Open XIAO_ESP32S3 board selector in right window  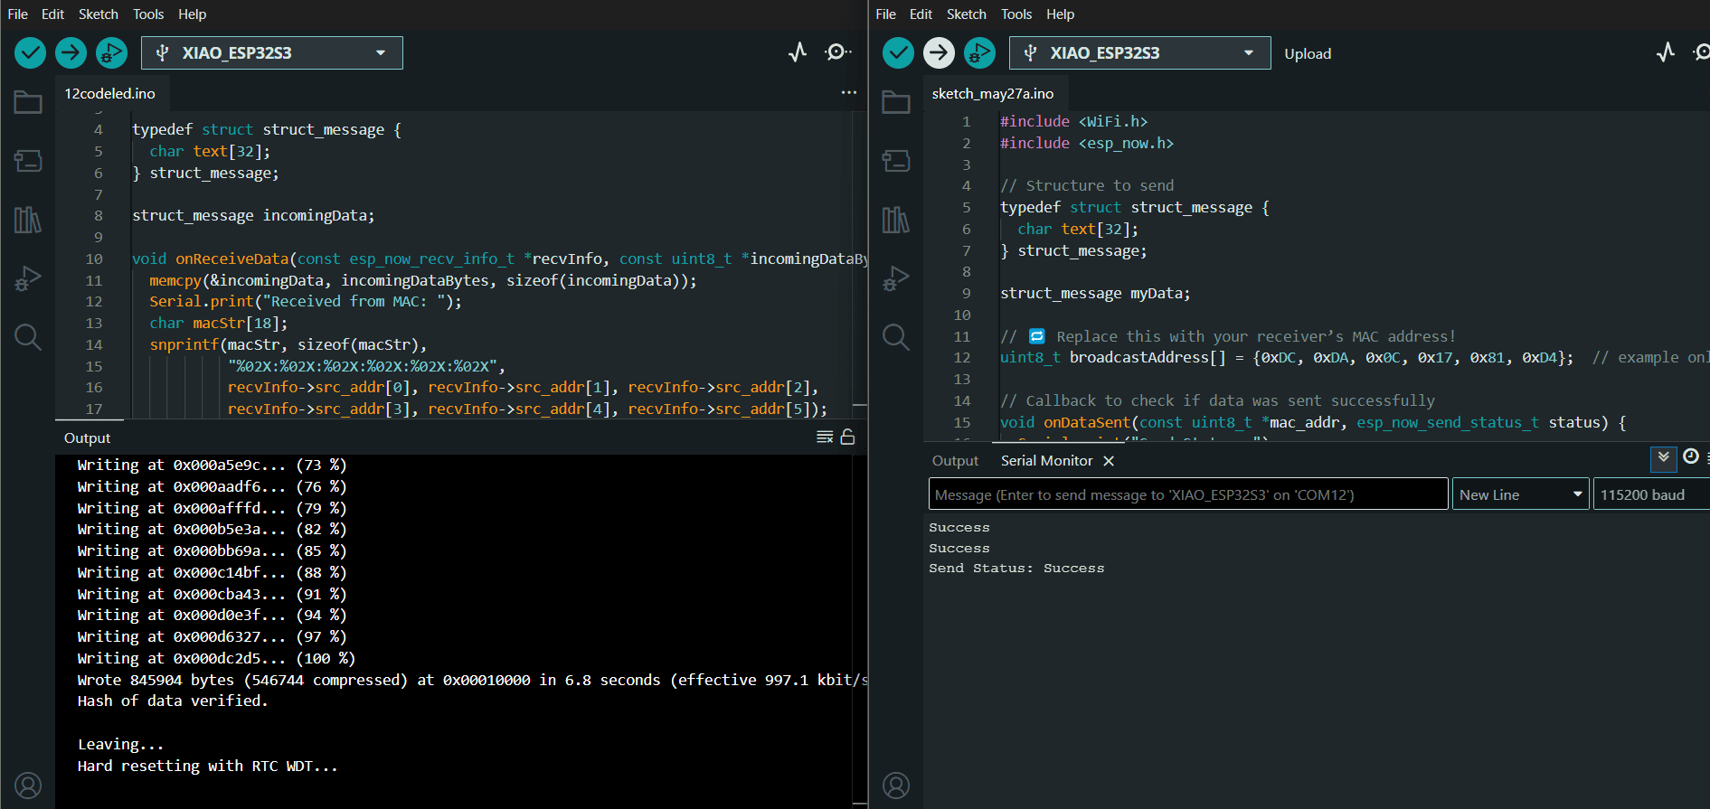click(x=1140, y=53)
